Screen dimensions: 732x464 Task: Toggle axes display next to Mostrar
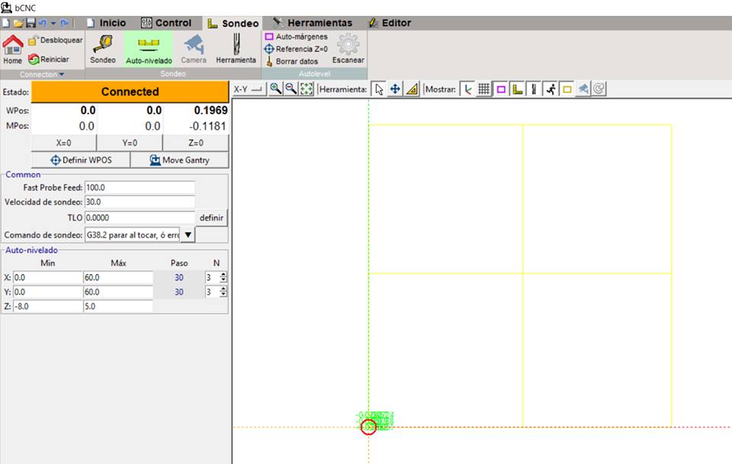[468, 89]
